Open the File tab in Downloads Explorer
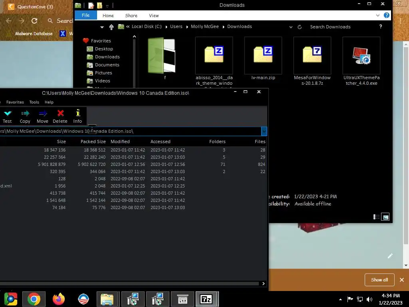The image size is (409, 307). (x=85, y=15)
